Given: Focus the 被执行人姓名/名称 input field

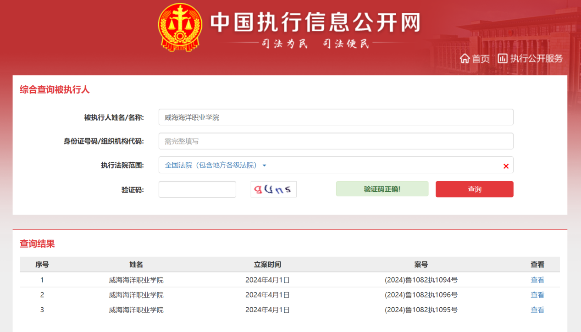Looking at the screenshot, I should (336, 117).
